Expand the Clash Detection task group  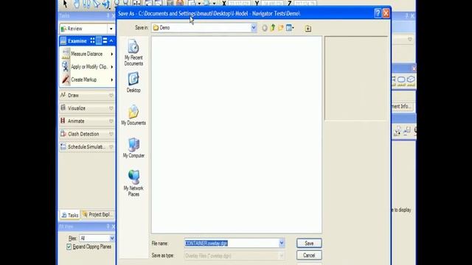pos(111,134)
